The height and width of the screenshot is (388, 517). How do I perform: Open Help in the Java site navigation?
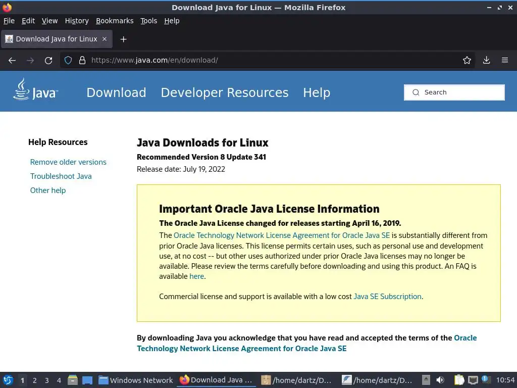tap(317, 93)
